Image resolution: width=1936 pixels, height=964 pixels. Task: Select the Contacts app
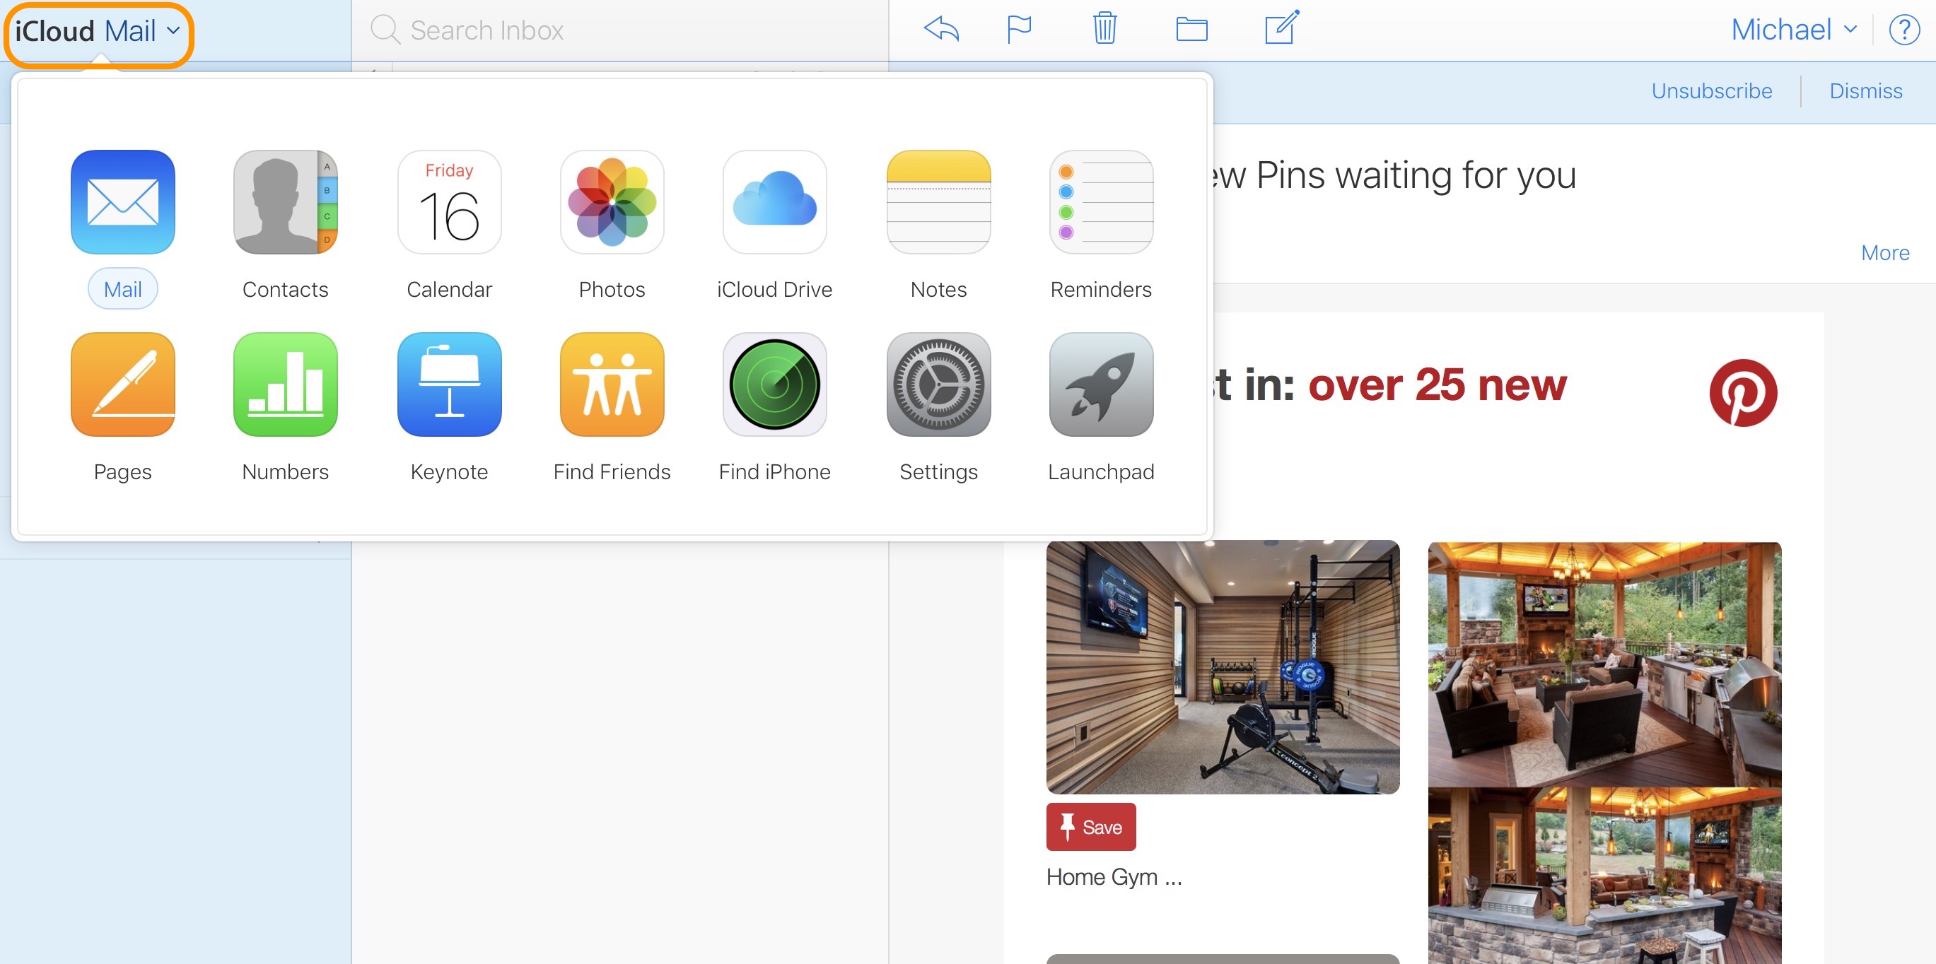coord(286,201)
